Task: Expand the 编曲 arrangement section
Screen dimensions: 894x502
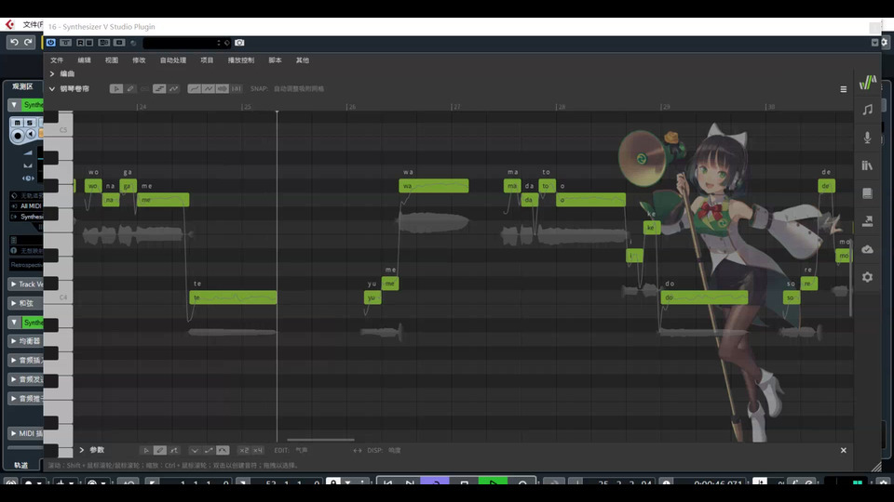Action: tap(52, 73)
